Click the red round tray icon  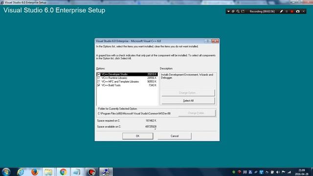[x=239, y=172]
